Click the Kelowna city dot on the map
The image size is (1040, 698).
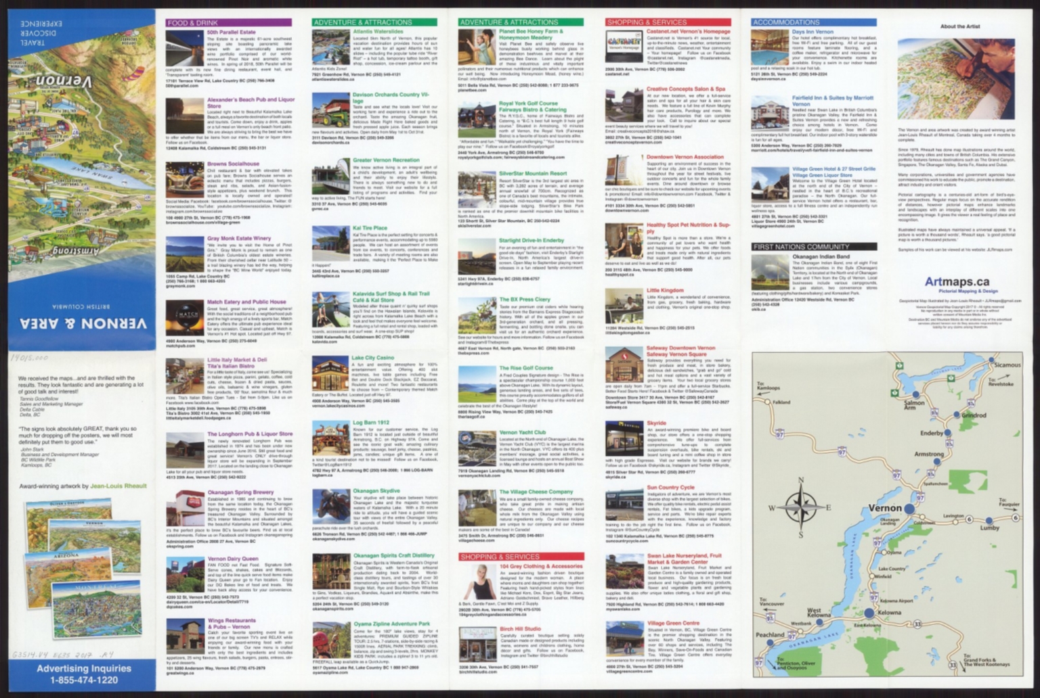tap(869, 613)
